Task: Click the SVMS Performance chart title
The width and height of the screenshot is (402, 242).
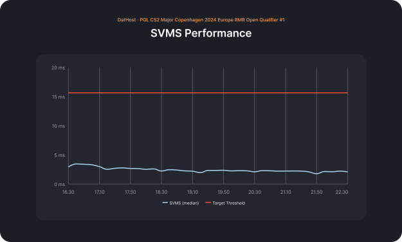Action: 201,33
